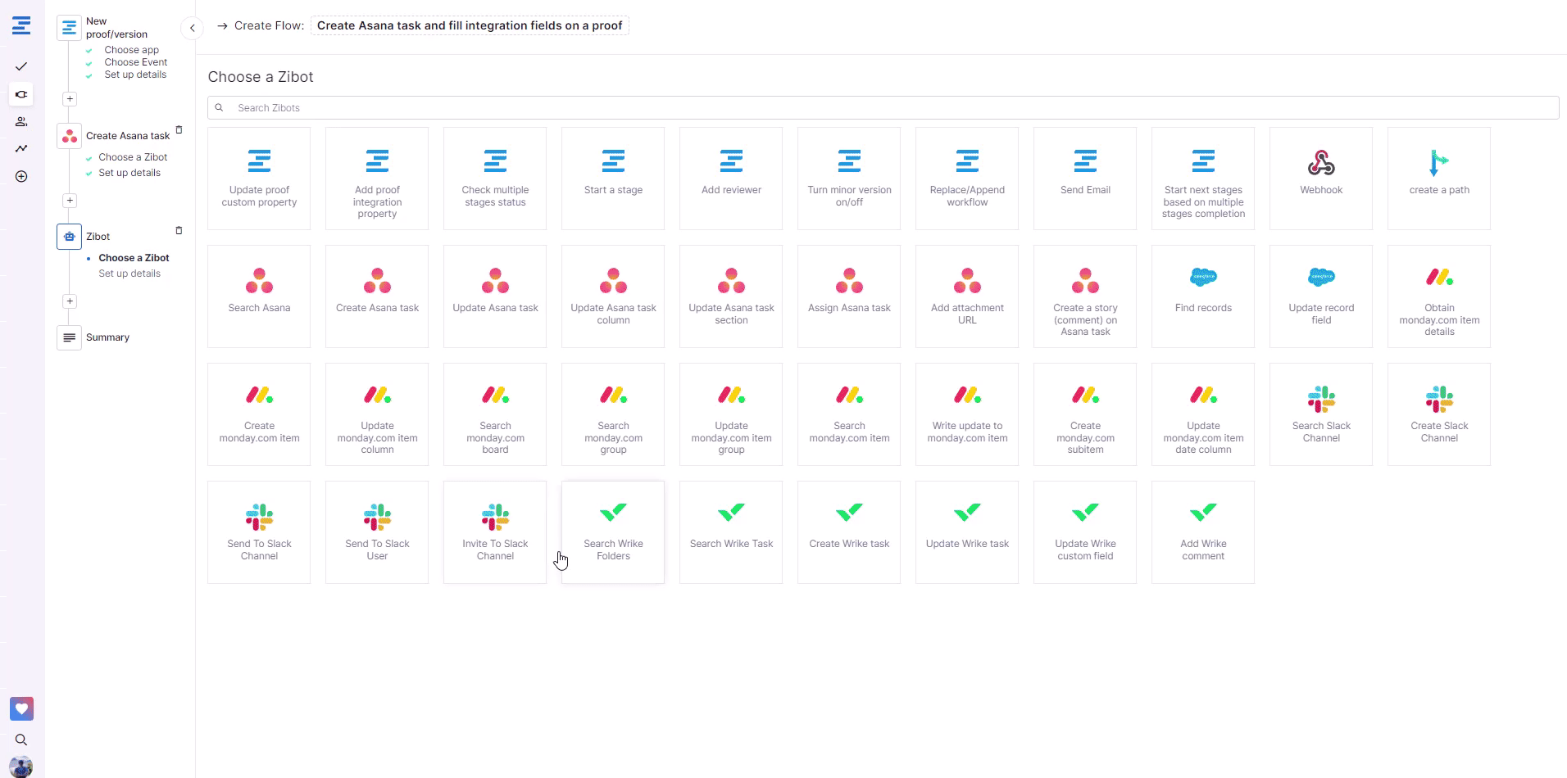Delete the Zibot step
The height and width of the screenshot is (778, 1567).
coord(179,230)
